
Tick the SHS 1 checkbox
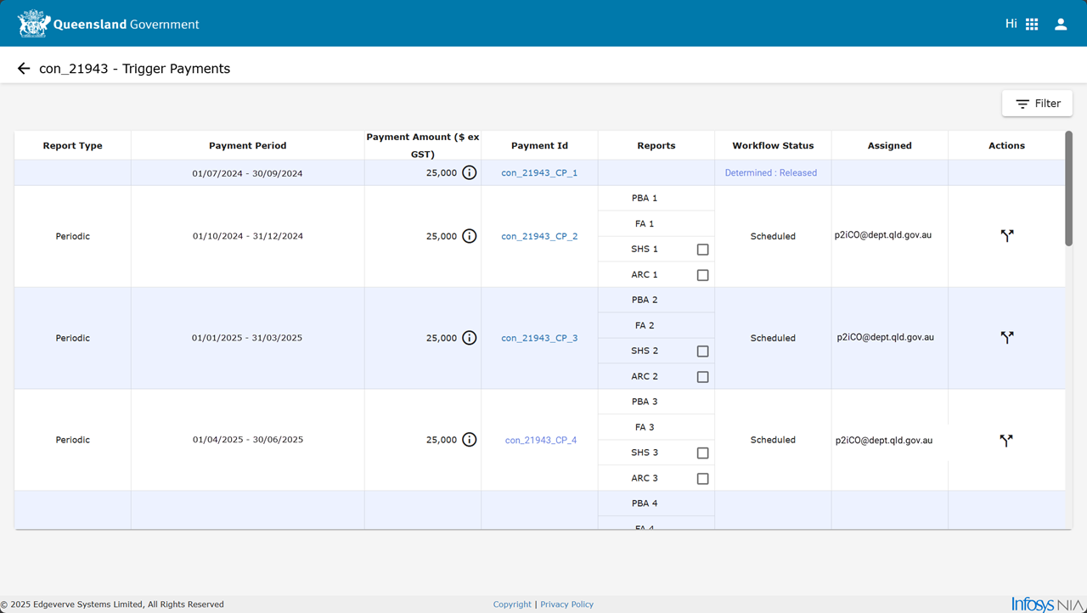702,250
